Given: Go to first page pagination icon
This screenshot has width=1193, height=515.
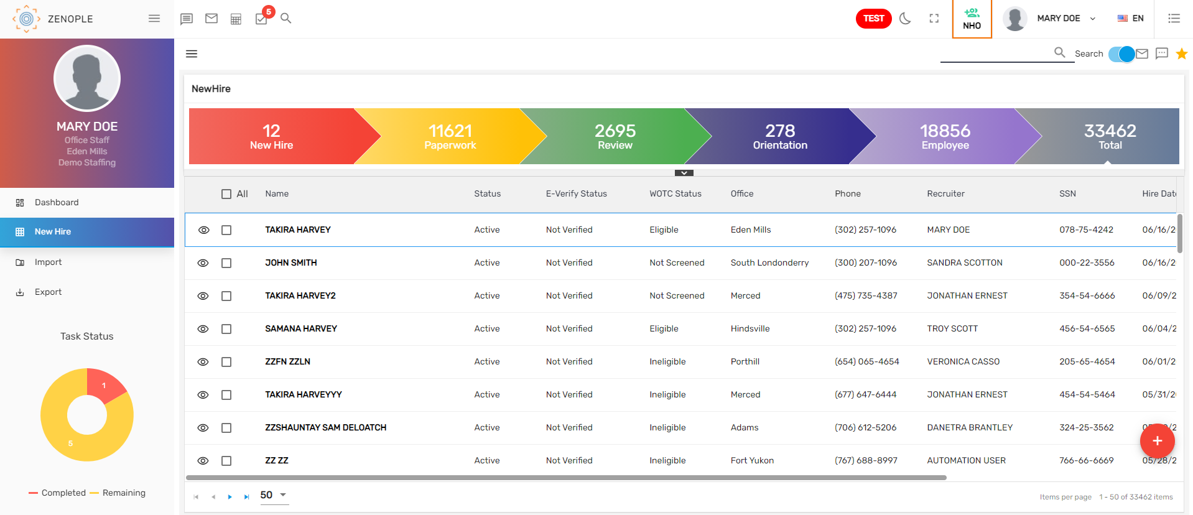Looking at the screenshot, I should (x=196, y=497).
